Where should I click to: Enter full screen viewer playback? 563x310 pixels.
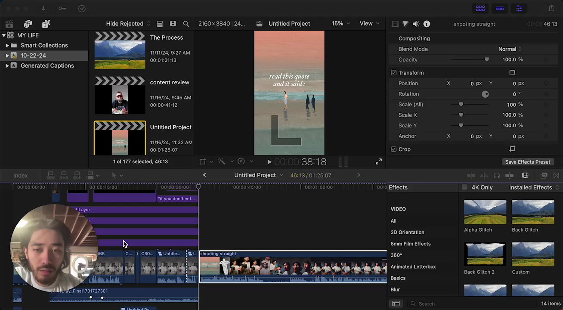point(379,162)
